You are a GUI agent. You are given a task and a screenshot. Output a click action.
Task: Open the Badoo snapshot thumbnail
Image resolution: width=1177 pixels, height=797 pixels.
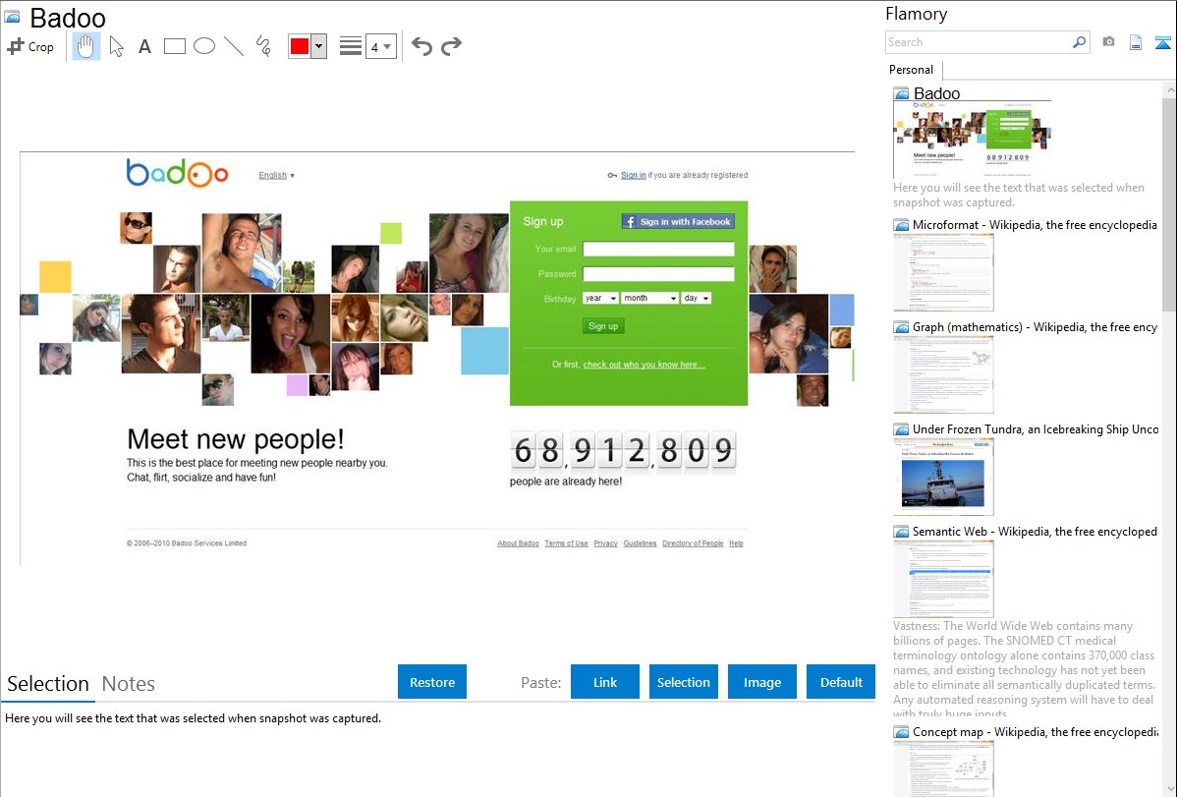[x=972, y=140]
